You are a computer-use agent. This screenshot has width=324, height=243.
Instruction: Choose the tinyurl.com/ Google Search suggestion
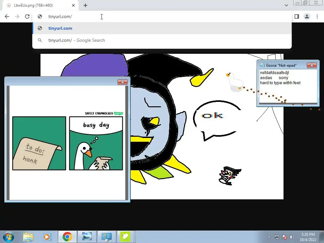pyautogui.click(x=162, y=40)
